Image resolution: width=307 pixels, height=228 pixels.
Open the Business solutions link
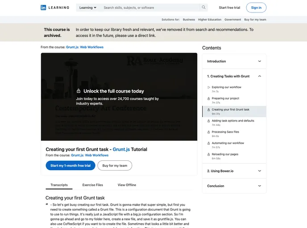189,20
